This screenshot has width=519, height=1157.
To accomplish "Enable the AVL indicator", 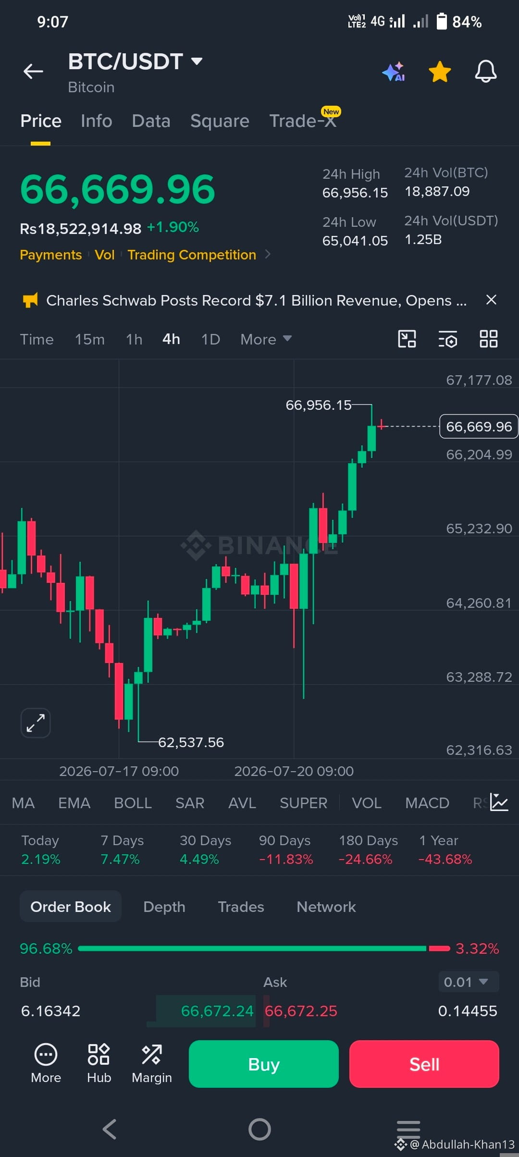I will pyautogui.click(x=242, y=803).
